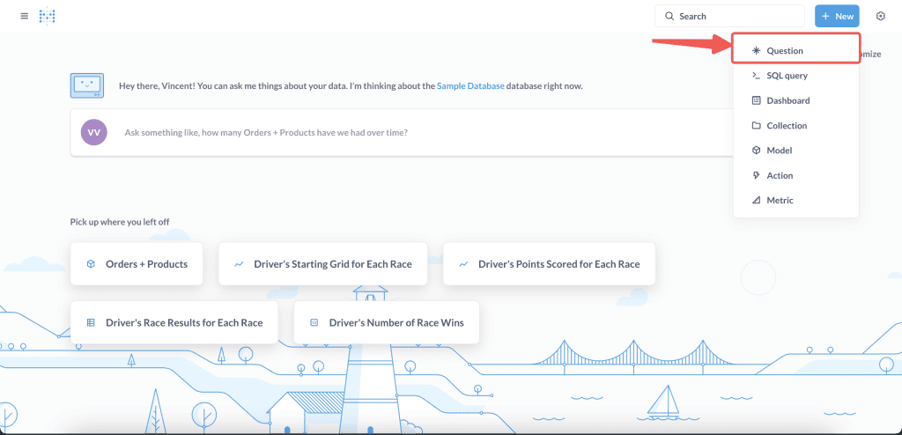Click the VV user avatar
The image size is (902, 435).
click(x=93, y=132)
